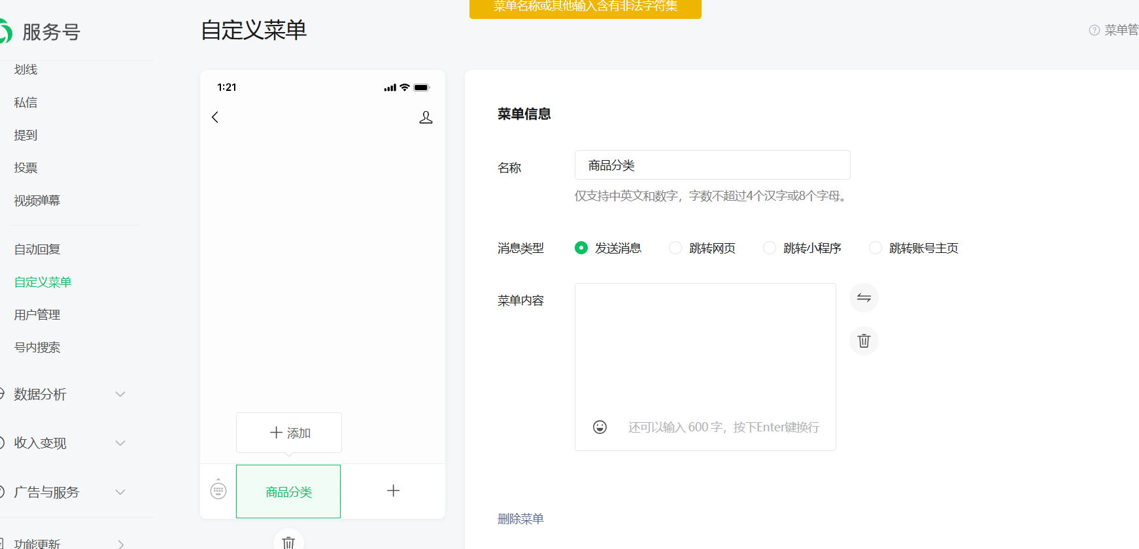
Task: Click the 删除菜单 link
Action: coord(520,519)
